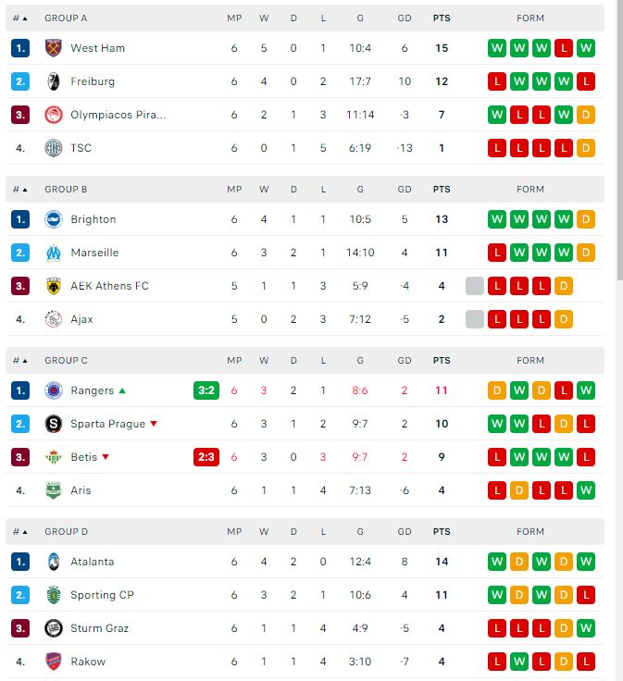Viewport: 623px width, 681px height.
Task: Click the Betis live score 2:3 badge
Action: (206, 457)
